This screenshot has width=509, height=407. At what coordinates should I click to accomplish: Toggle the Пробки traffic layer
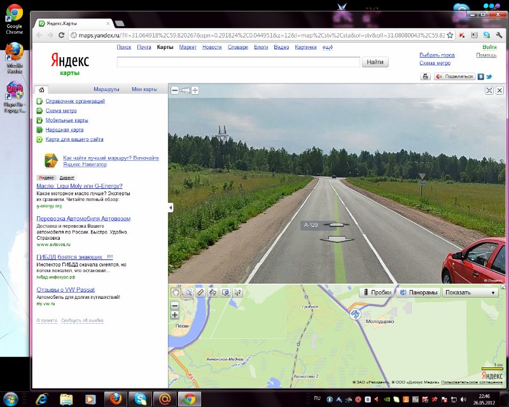pyautogui.click(x=377, y=293)
